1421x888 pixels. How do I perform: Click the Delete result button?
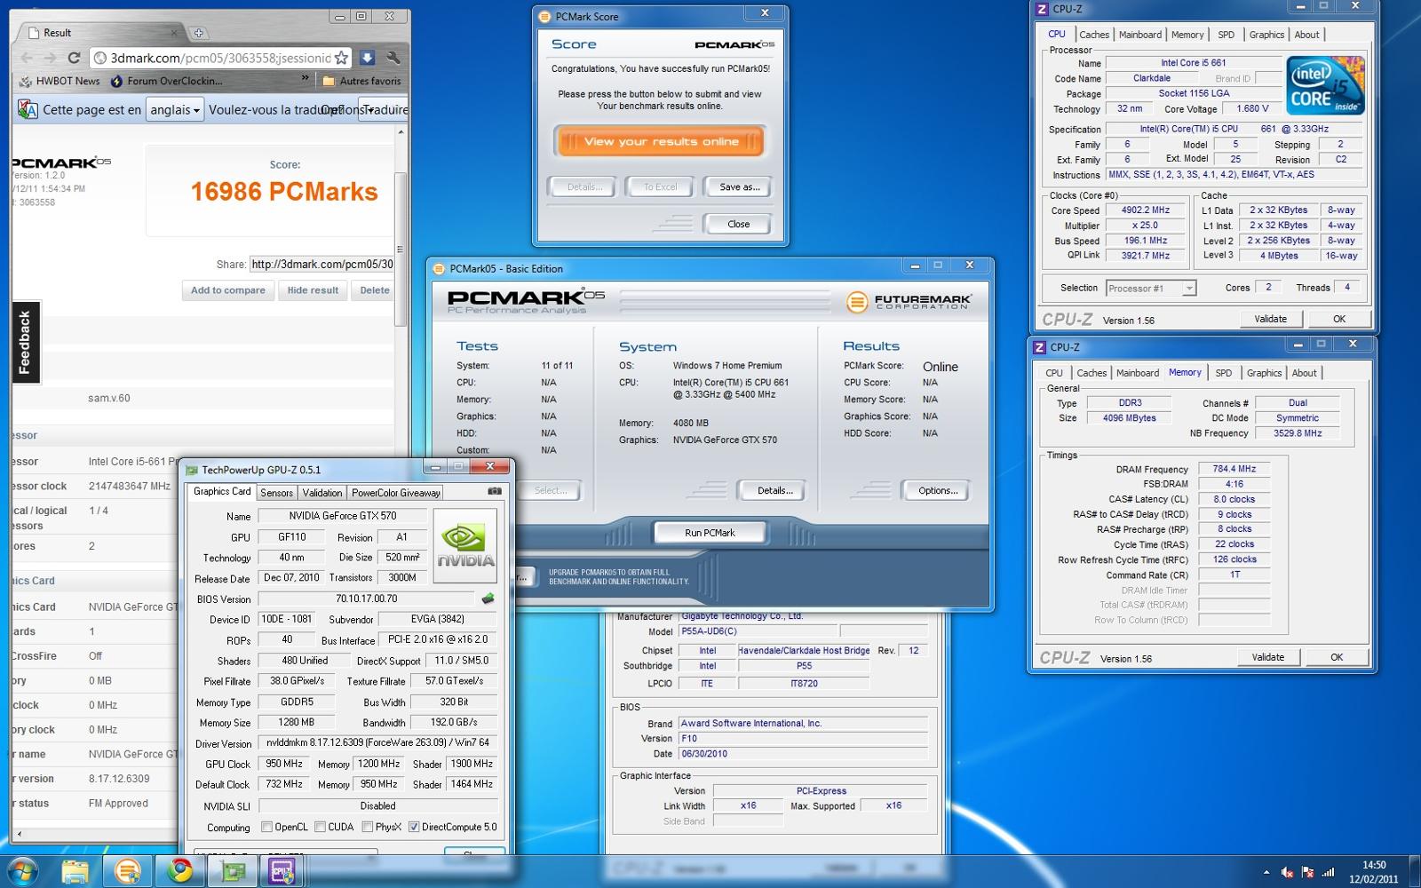tap(374, 290)
